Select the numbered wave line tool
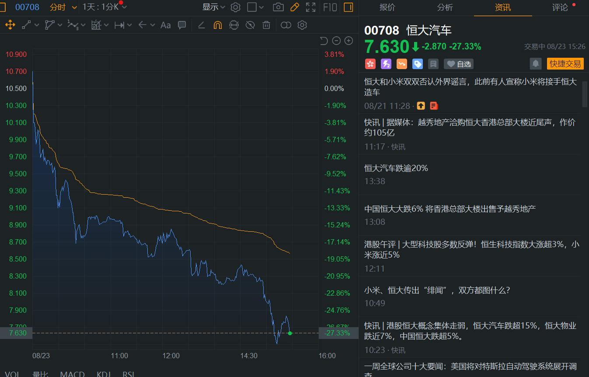Image resolution: width=589 pixels, height=377 pixels. 73,25
